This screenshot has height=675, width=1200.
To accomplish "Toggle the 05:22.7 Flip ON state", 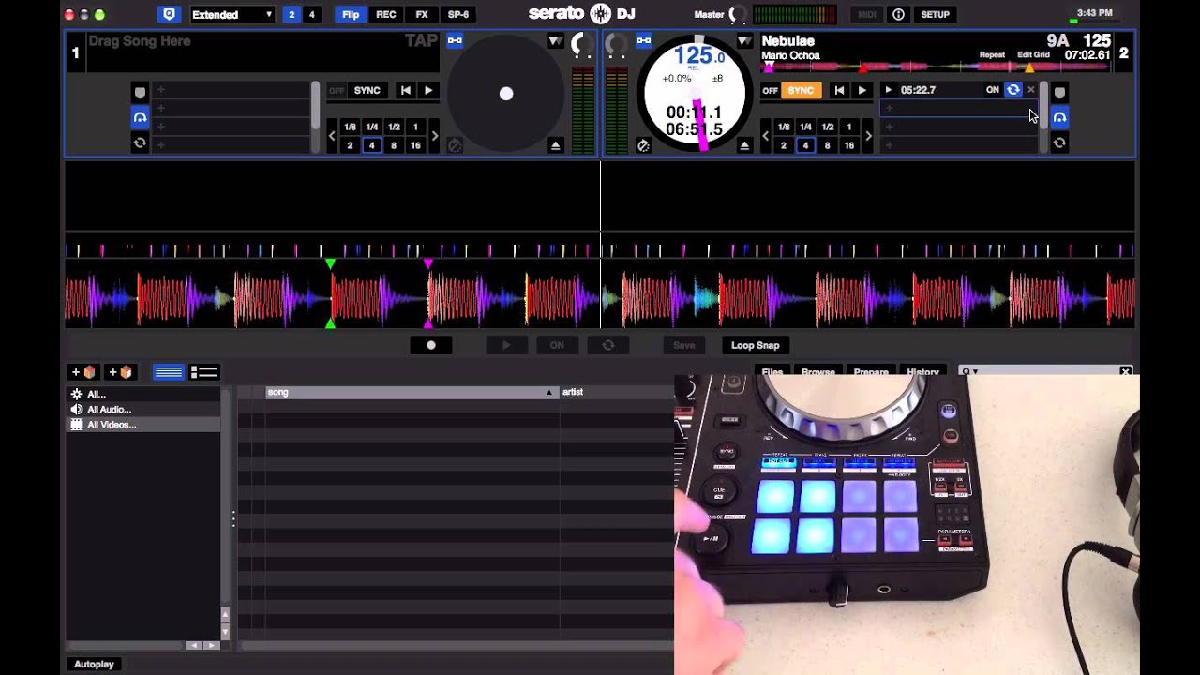I will coord(992,90).
